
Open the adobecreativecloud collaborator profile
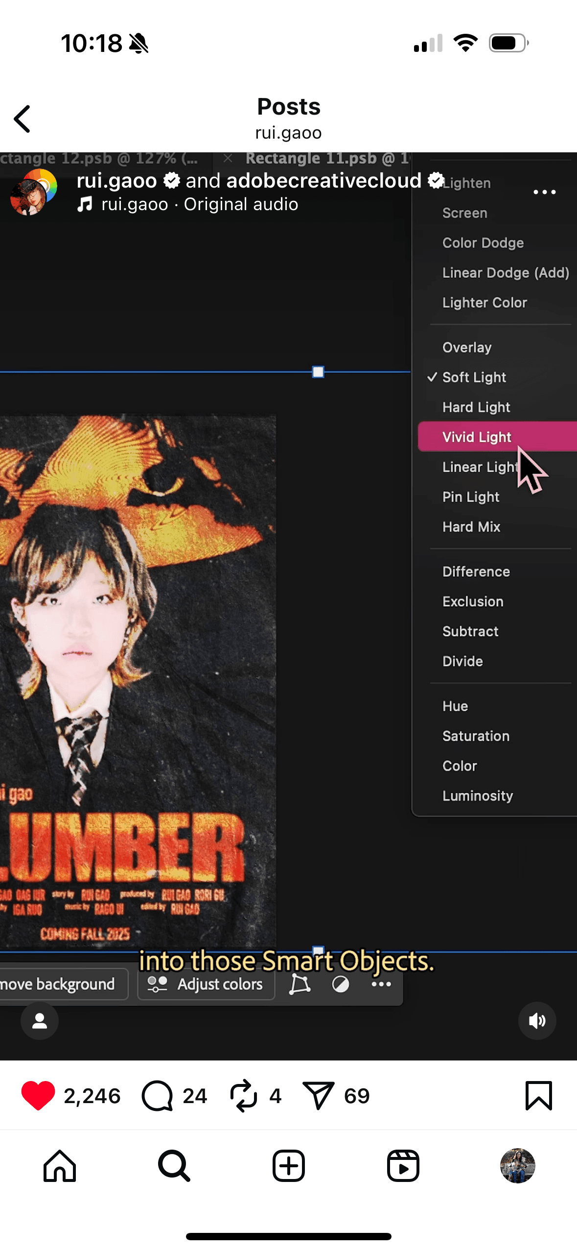(x=323, y=181)
